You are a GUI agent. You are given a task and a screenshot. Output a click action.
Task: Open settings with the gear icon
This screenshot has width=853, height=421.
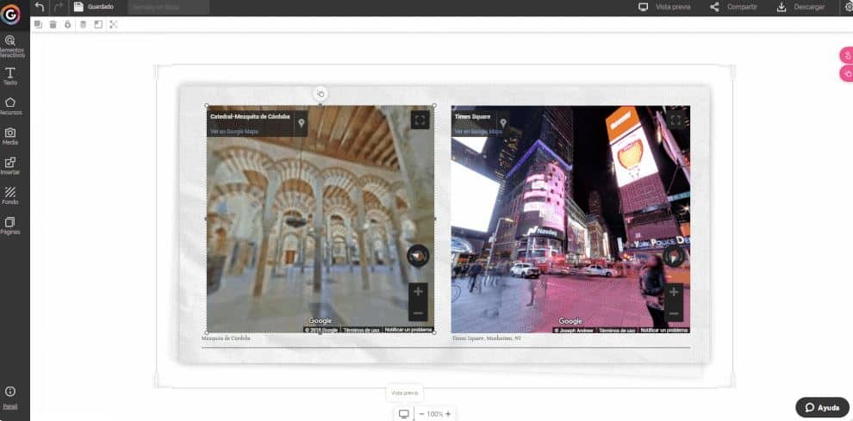[x=848, y=7]
